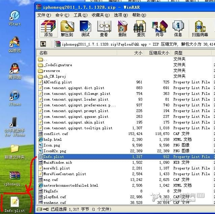Go up one folder level button
Screen dimensions: 215x214
(43, 44)
